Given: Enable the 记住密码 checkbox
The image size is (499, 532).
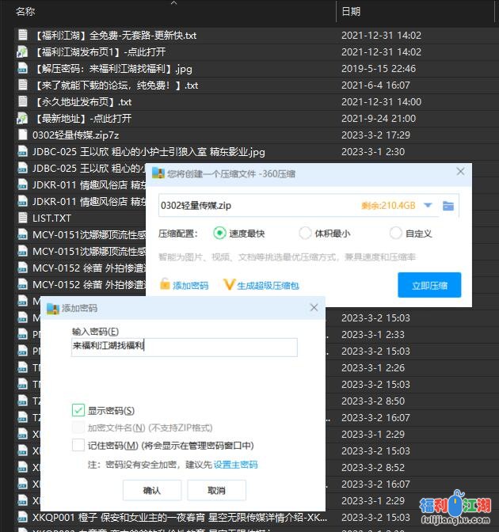Looking at the screenshot, I should pos(78,445).
